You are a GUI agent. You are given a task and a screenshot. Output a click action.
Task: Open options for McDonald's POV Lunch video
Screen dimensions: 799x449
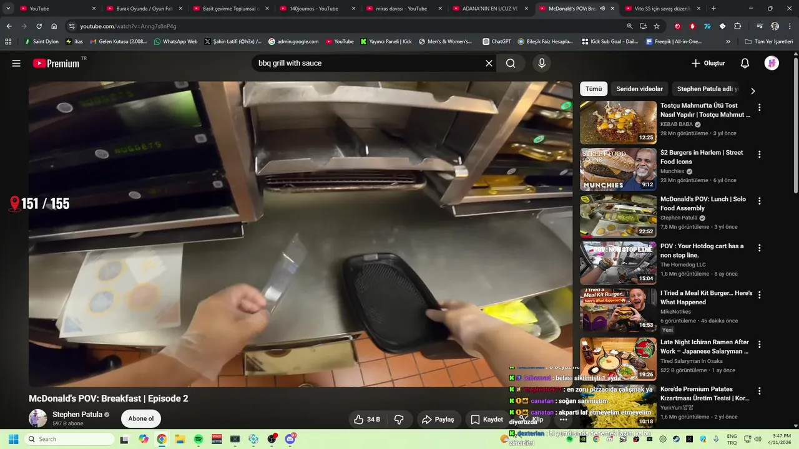[x=759, y=201]
